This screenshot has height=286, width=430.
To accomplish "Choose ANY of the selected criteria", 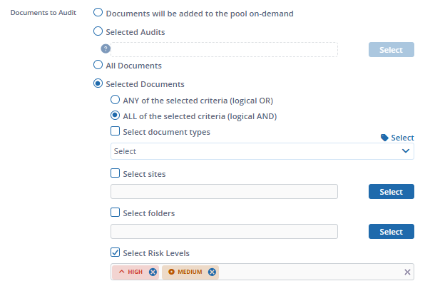I will pyautogui.click(x=115, y=100).
